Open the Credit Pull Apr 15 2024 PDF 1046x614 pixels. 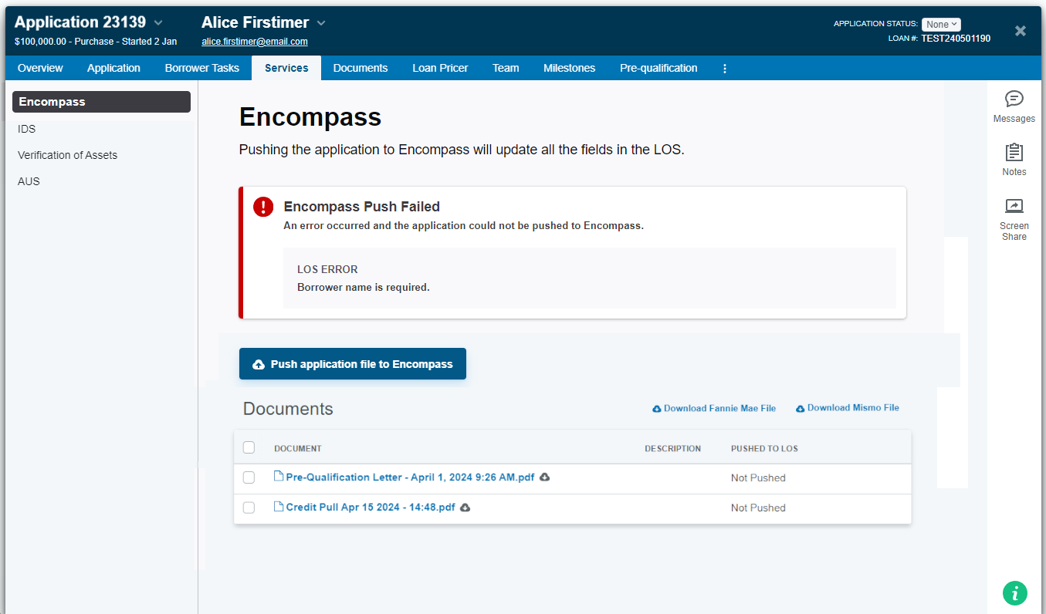point(370,508)
